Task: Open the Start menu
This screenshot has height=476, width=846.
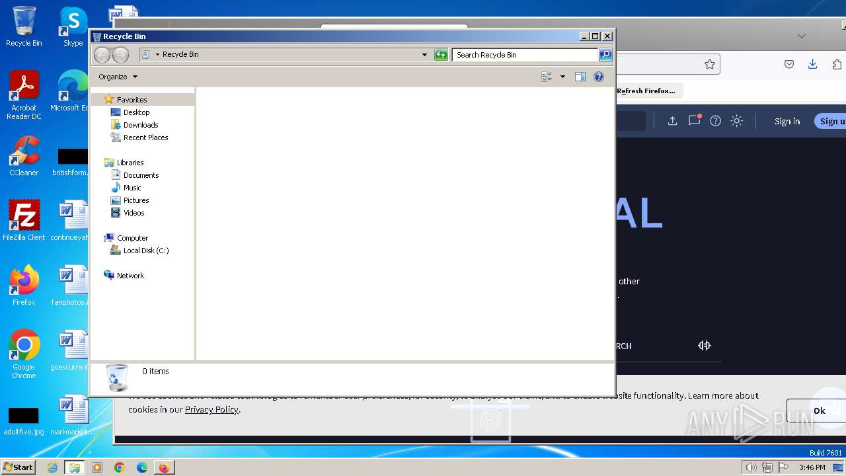Action: (x=19, y=467)
